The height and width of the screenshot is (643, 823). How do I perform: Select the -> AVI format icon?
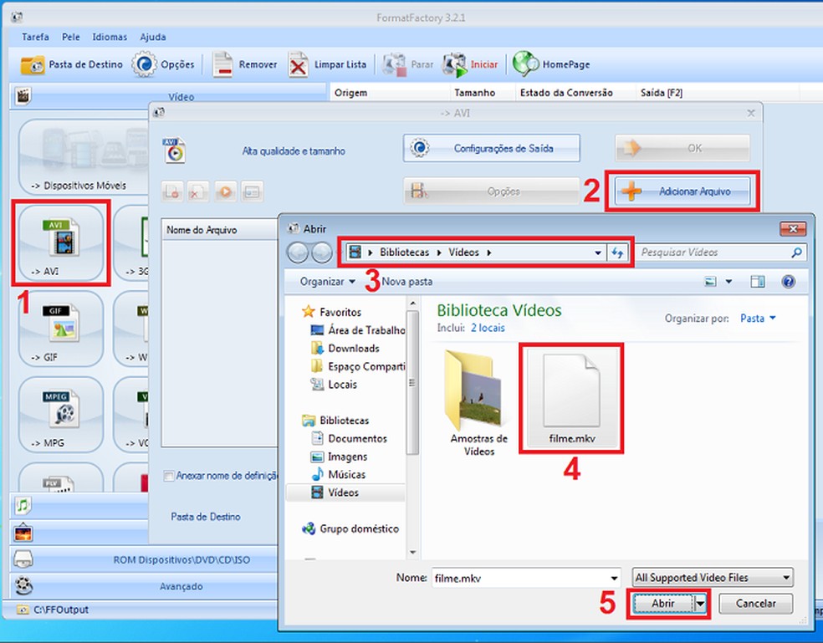(x=61, y=243)
